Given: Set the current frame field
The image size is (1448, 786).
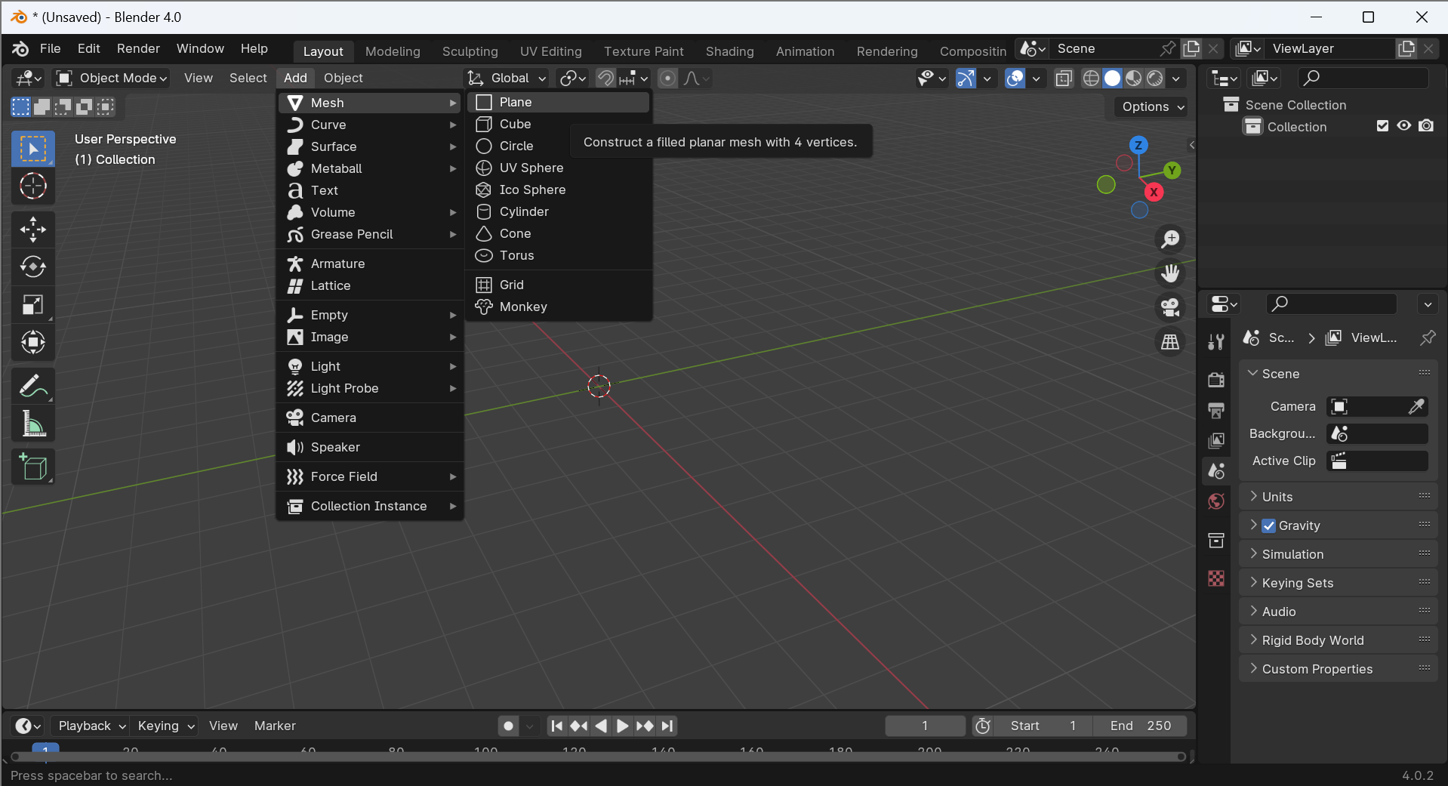Looking at the screenshot, I should click(x=925, y=726).
